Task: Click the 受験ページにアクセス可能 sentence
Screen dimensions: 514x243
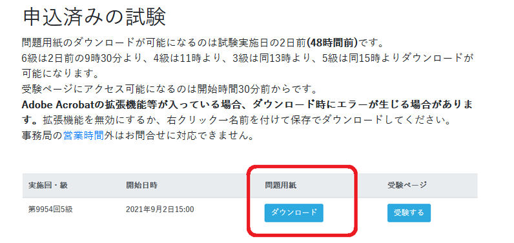Action: 169,89
